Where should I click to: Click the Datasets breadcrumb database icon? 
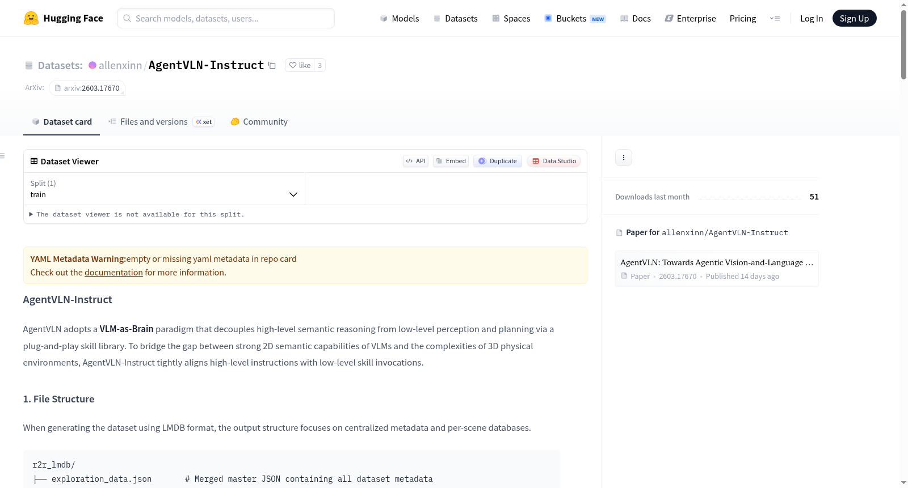[x=29, y=65]
